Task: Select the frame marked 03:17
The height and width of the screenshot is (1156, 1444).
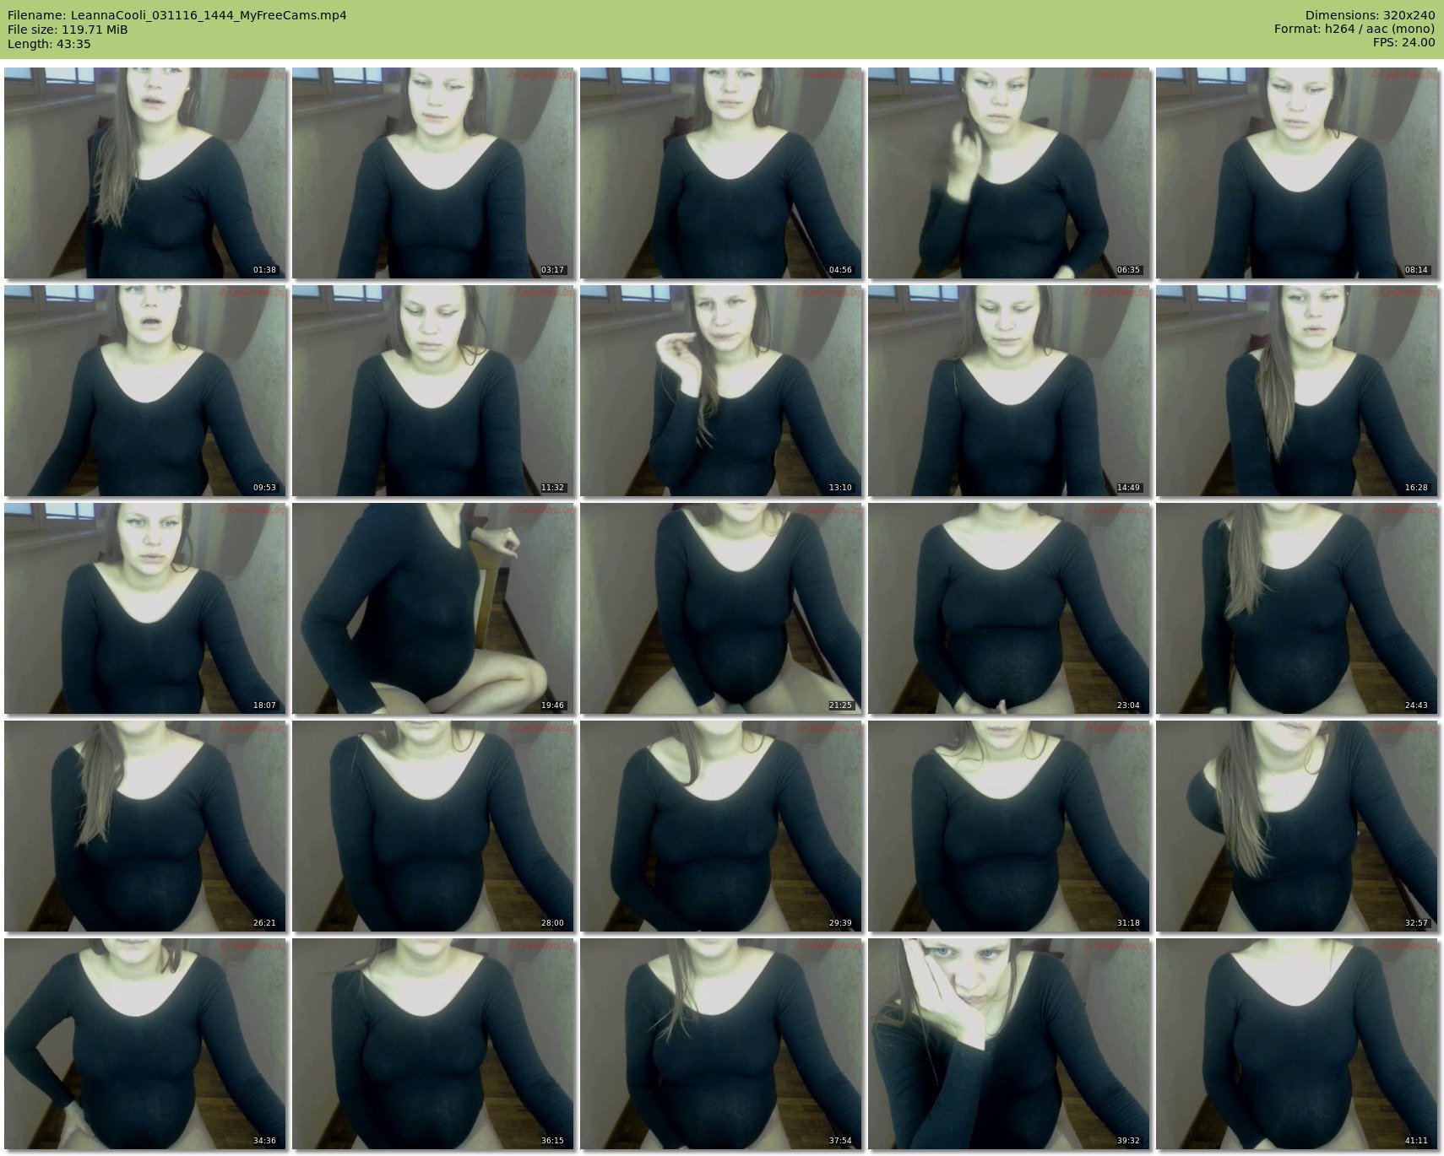Action: 433,173
